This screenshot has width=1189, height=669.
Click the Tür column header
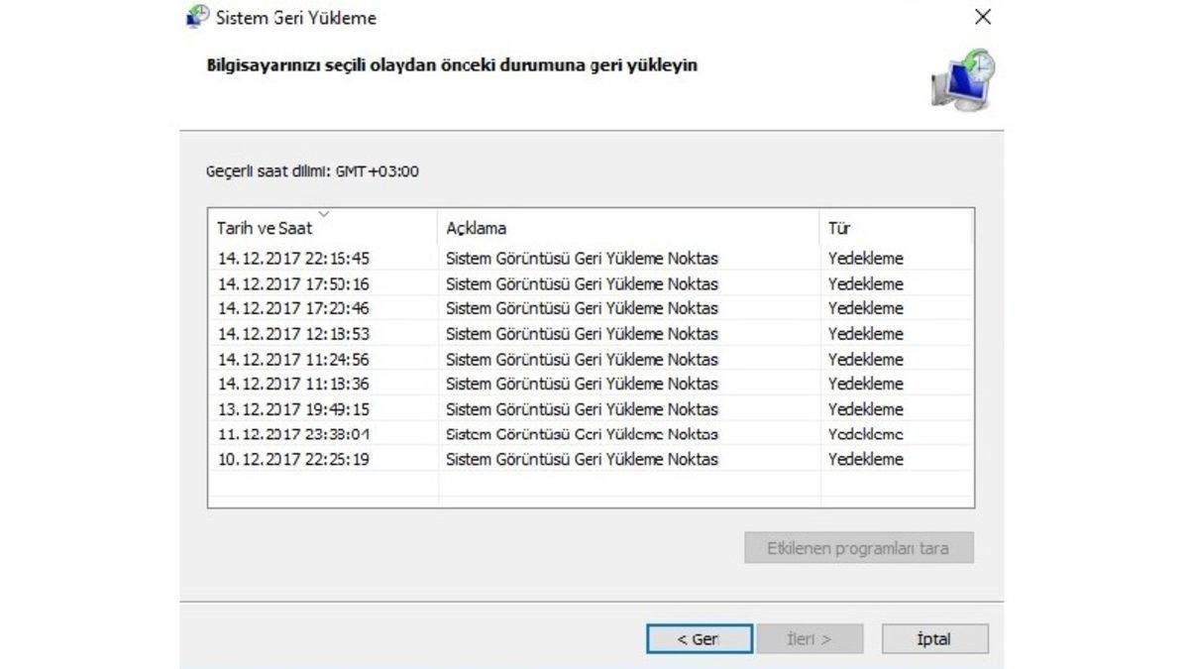coord(840,228)
